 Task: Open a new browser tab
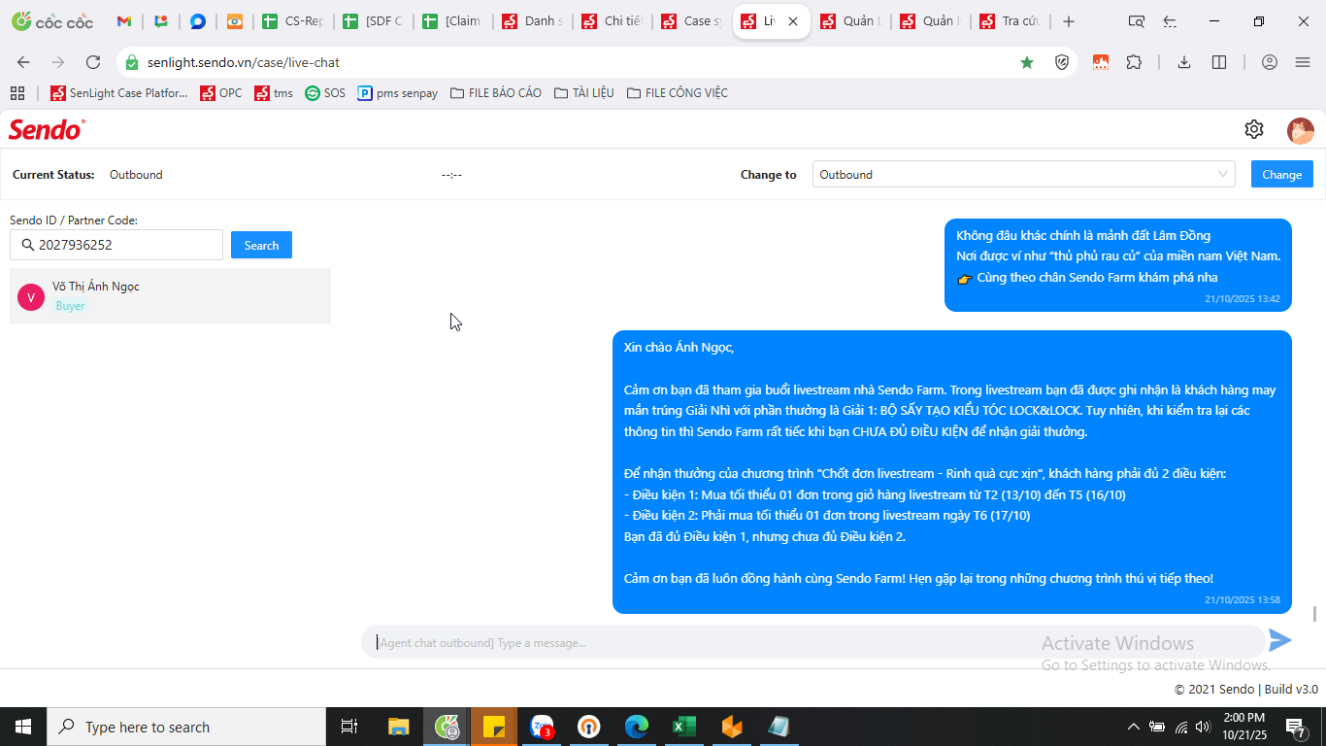pyautogui.click(x=1069, y=21)
